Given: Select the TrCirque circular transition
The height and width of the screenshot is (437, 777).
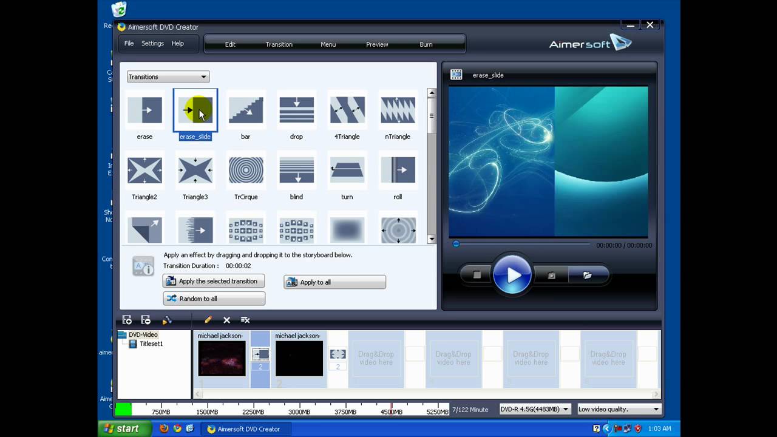Looking at the screenshot, I should [x=246, y=171].
